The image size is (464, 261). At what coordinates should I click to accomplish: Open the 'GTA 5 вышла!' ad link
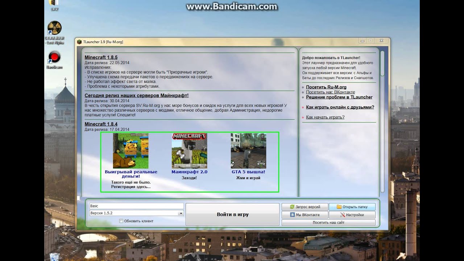[248, 172]
